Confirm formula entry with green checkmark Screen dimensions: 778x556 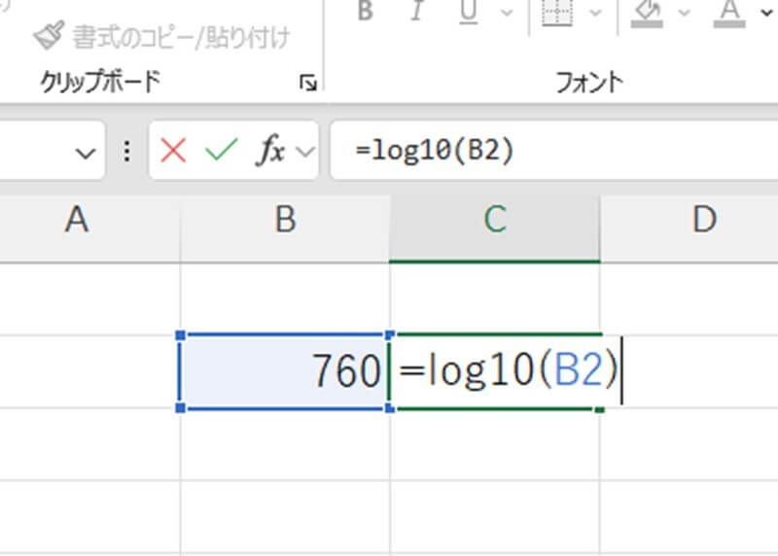[x=221, y=151]
